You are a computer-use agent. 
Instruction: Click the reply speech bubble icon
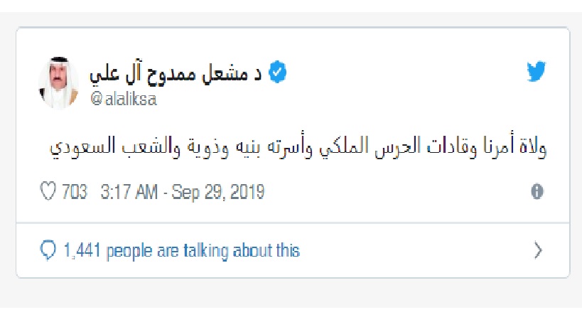pos(48,250)
